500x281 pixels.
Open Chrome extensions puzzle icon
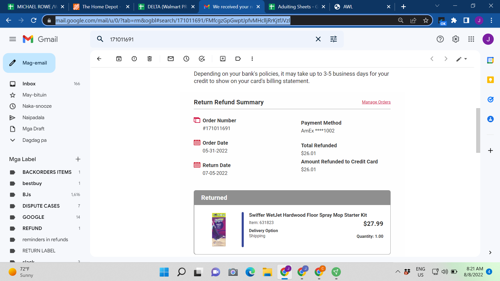(x=454, y=20)
